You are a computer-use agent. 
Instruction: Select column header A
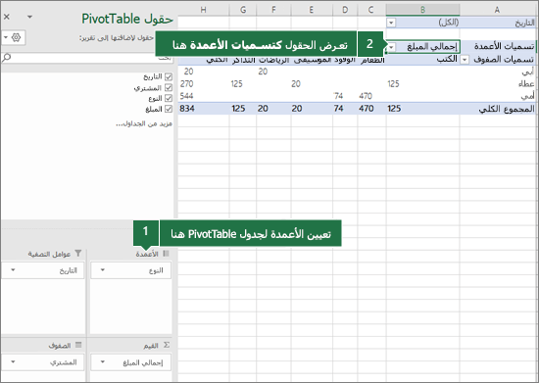pos(498,10)
